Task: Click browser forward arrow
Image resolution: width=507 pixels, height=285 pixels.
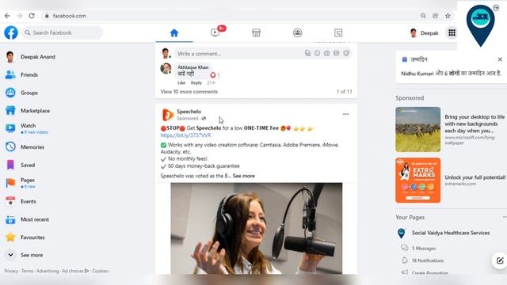Action: click(19, 16)
